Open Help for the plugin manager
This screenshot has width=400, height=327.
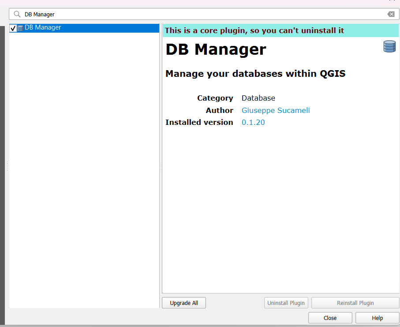pyautogui.click(x=378, y=318)
